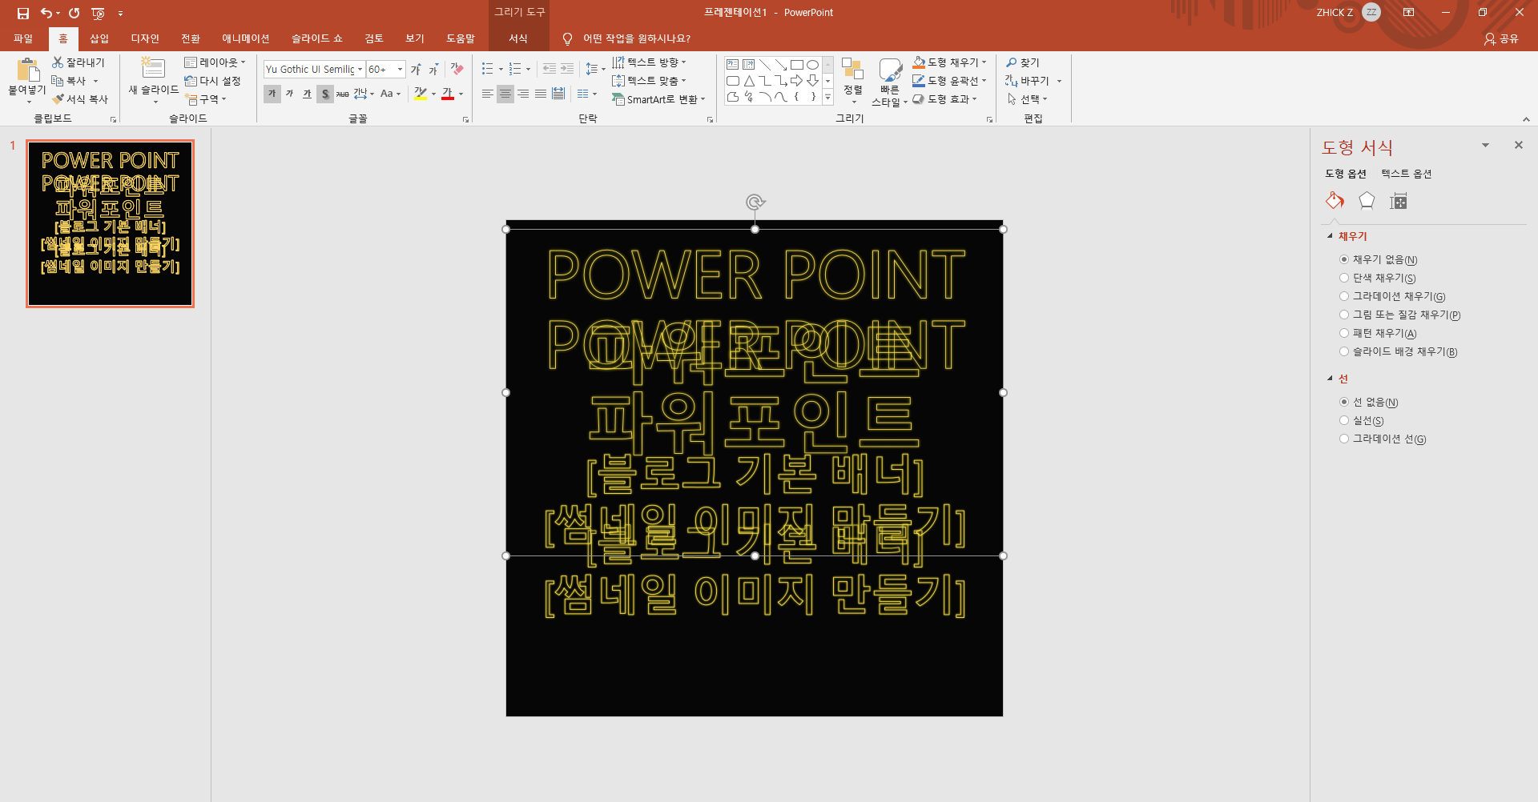
Task: Select 그라데이션 채우기 gradient fill
Action: (x=1392, y=296)
